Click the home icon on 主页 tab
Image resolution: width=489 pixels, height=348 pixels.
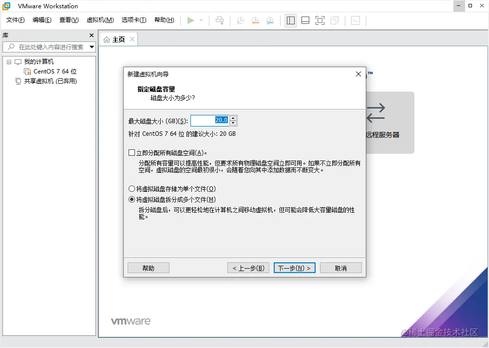pos(107,39)
